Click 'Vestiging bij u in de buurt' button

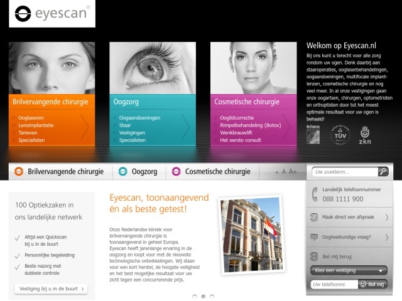[x=51, y=289]
